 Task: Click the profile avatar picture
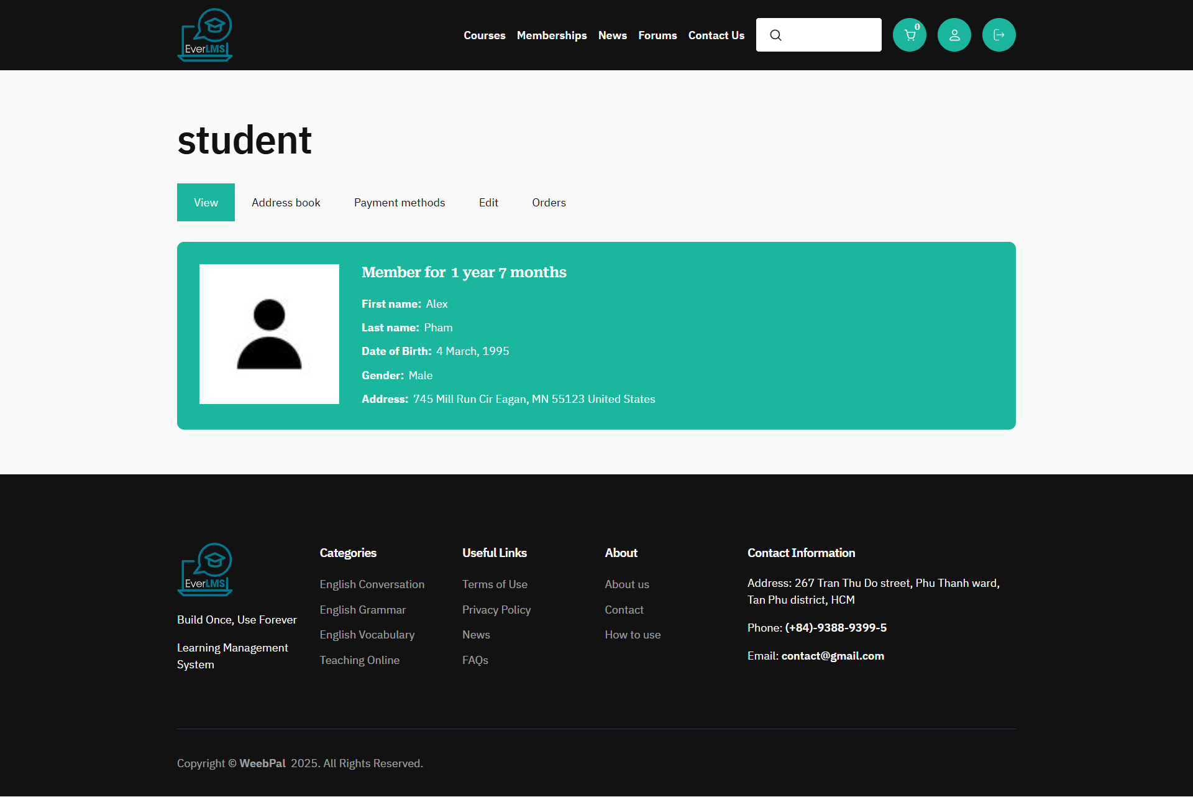tap(269, 334)
